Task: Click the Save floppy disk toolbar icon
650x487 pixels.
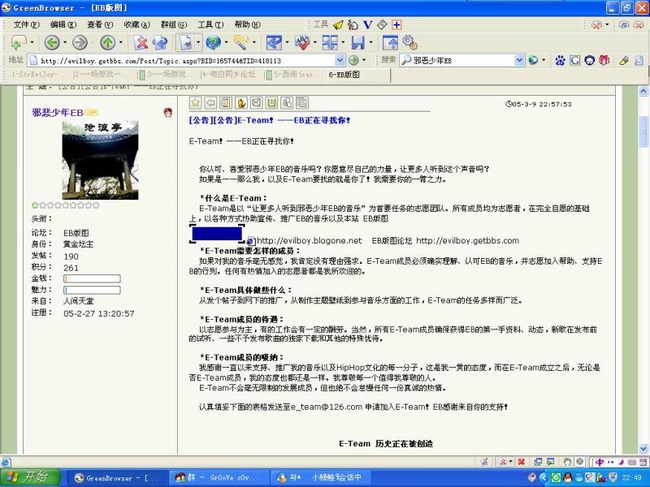Action: click(357, 42)
